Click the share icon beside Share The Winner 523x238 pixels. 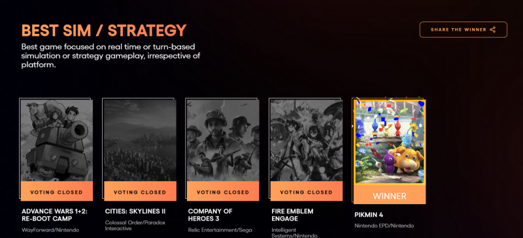[x=493, y=29]
